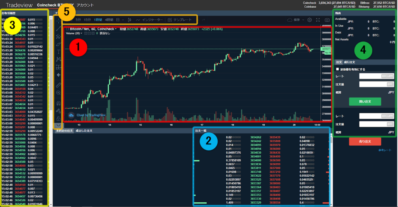
Task: Click trade history price 3654108
Action: pos(20,89)
